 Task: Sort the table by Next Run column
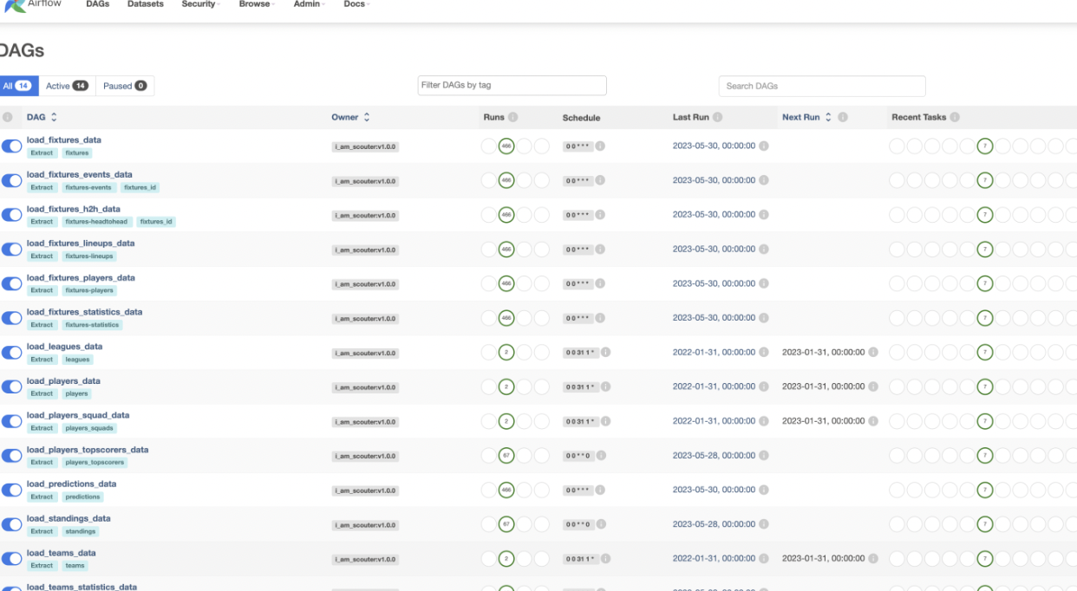pyautogui.click(x=806, y=117)
